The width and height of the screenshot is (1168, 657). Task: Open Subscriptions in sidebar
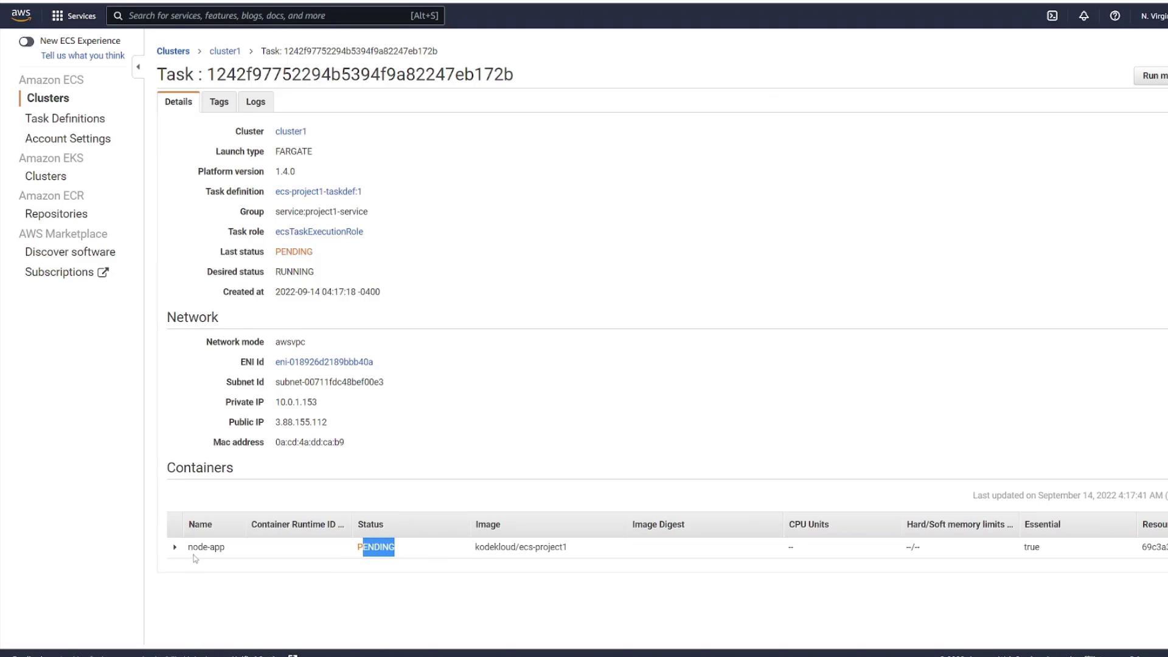[59, 272]
